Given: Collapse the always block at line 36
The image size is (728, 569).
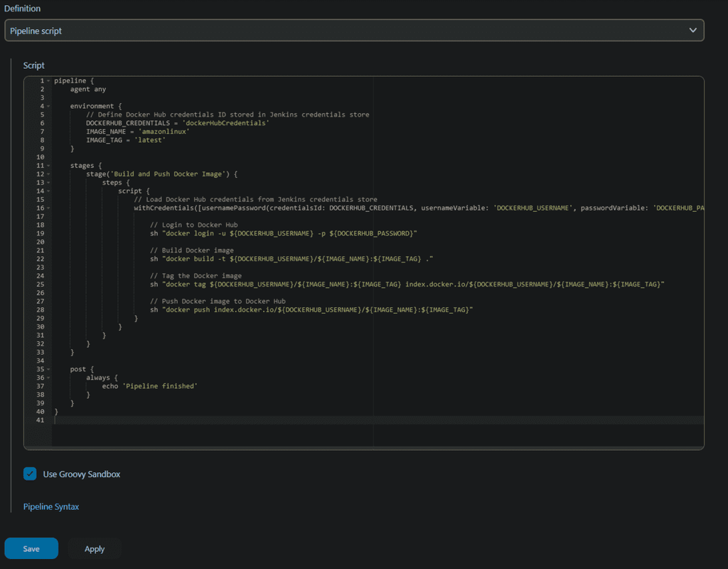Looking at the screenshot, I should click(48, 378).
